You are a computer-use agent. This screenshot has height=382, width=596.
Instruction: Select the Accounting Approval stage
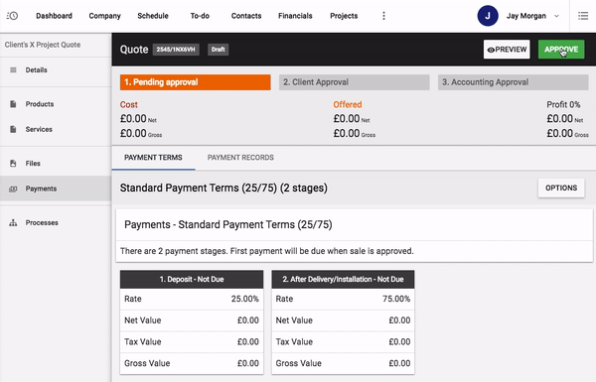[514, 82]
